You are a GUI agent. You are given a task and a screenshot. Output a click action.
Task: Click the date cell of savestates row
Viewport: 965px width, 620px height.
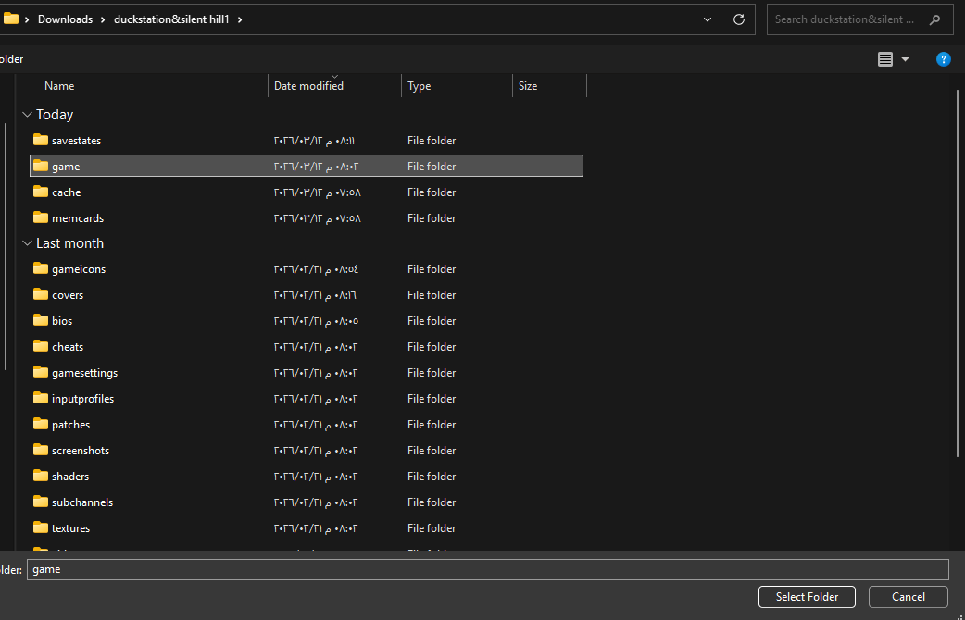315,141
